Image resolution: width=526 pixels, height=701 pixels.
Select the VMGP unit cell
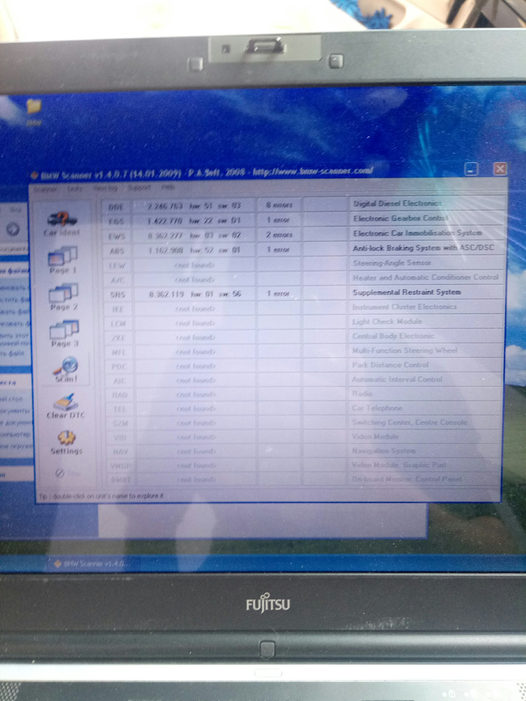tap(120, 466)
